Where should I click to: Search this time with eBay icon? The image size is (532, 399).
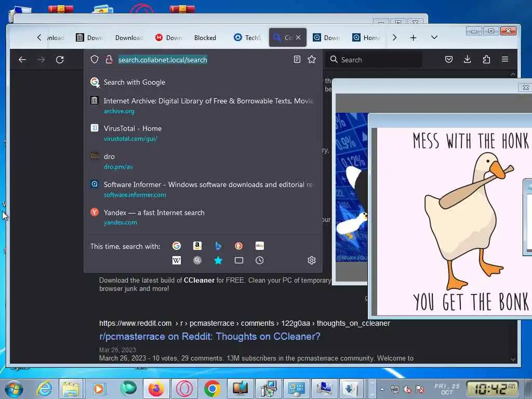(260, 246)
